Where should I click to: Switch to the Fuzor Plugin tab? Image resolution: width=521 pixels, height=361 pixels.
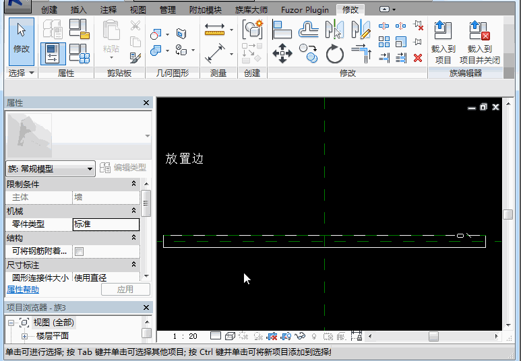[x=305, y=10]
